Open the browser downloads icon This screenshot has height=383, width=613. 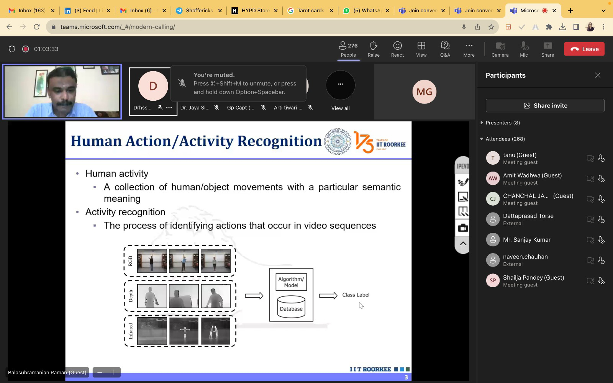point(562,27)
